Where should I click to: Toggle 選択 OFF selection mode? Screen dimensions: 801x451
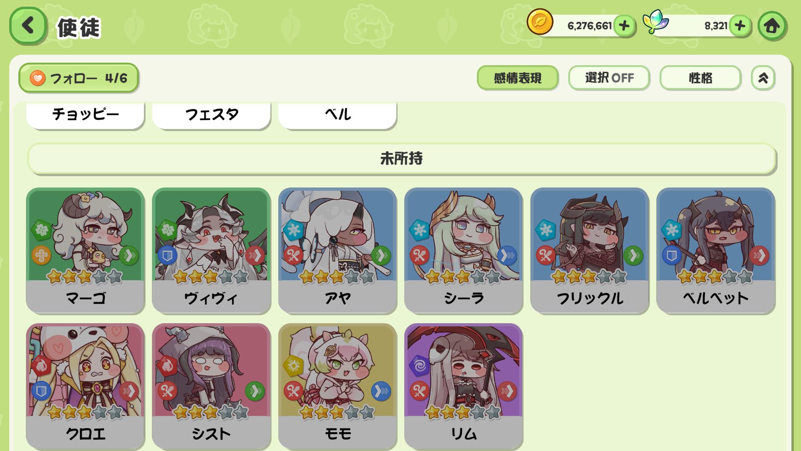click(x=609, y=78)
